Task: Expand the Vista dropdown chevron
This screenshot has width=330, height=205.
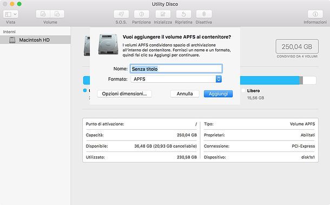Action: pyautogui.click(x=15, y=14)
